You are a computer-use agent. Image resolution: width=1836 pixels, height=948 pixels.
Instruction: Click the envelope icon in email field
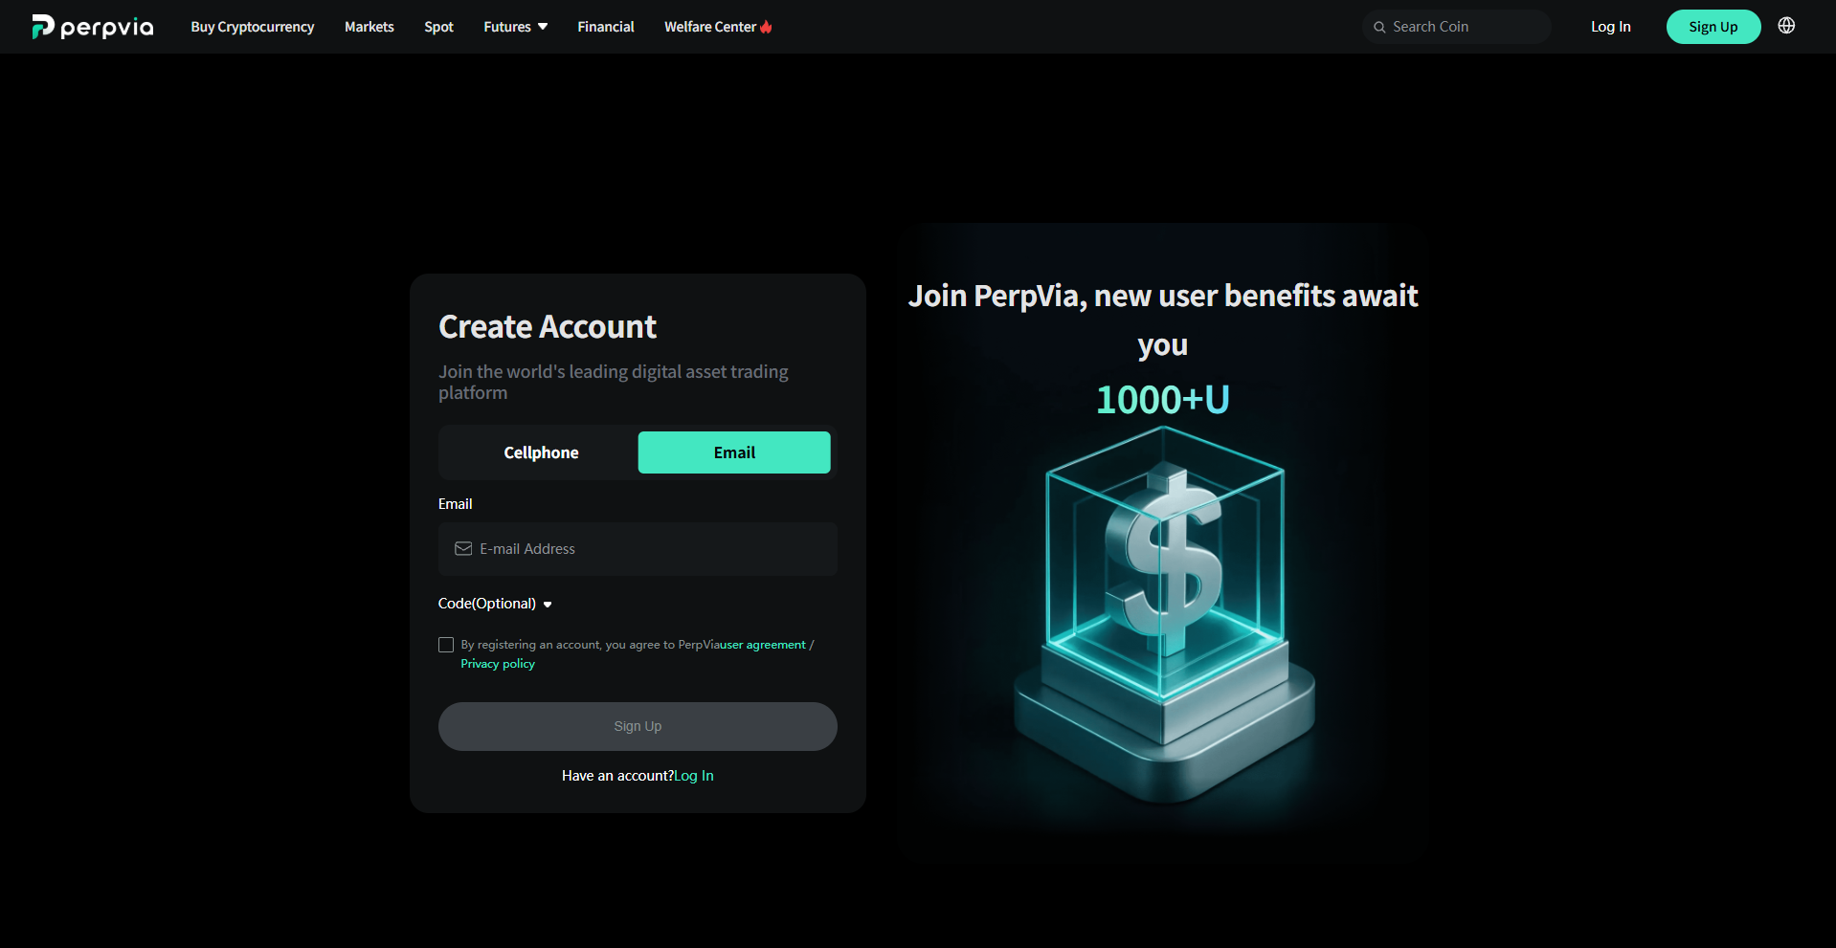click(463, 548)
